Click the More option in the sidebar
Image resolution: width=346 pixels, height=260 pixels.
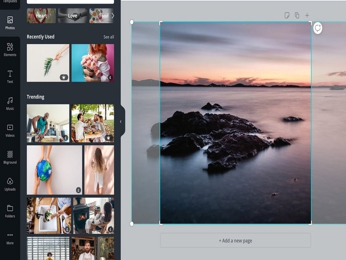[x=10, y=239]
